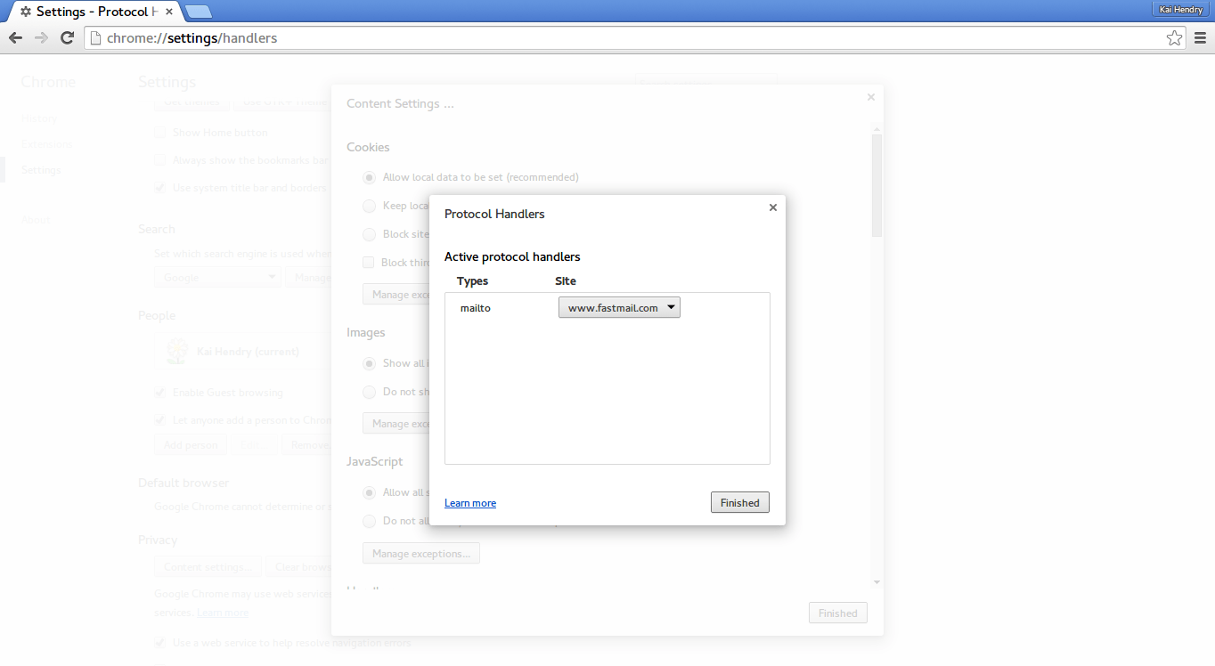
Task: Open the Chrome hamburger menu
Action: pyautogui.click(x=1199, y=37)
